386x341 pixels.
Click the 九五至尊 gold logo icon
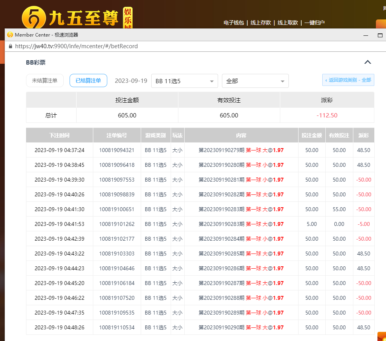[x=33, y=18]
